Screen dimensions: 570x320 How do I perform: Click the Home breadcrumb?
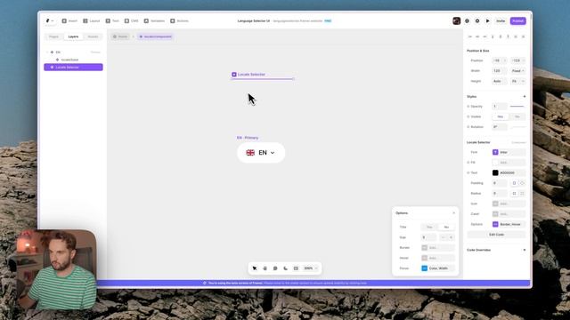tap(120, 36)
